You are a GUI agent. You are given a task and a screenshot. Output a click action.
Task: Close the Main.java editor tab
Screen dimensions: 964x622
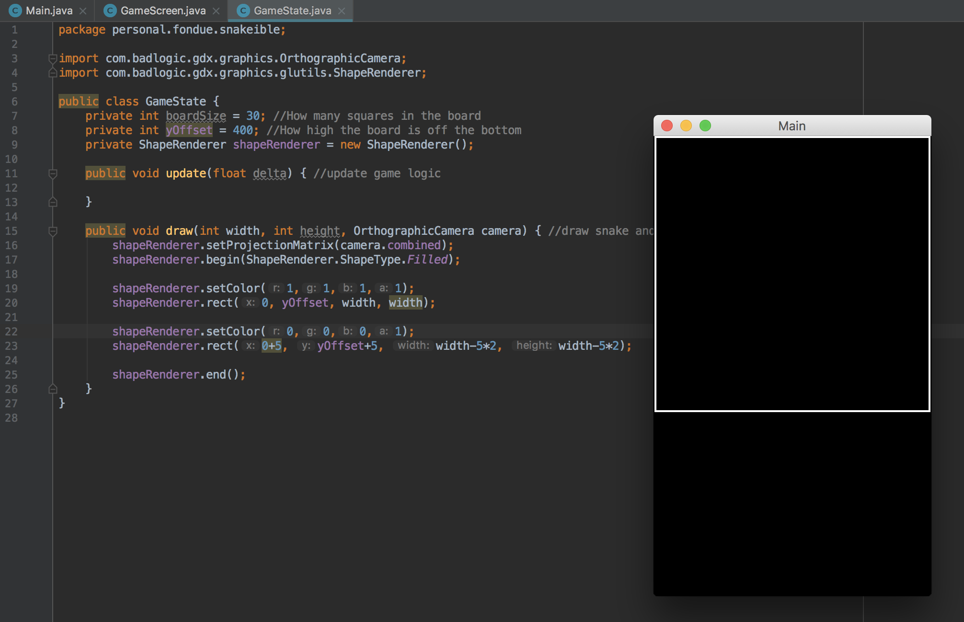83,11
